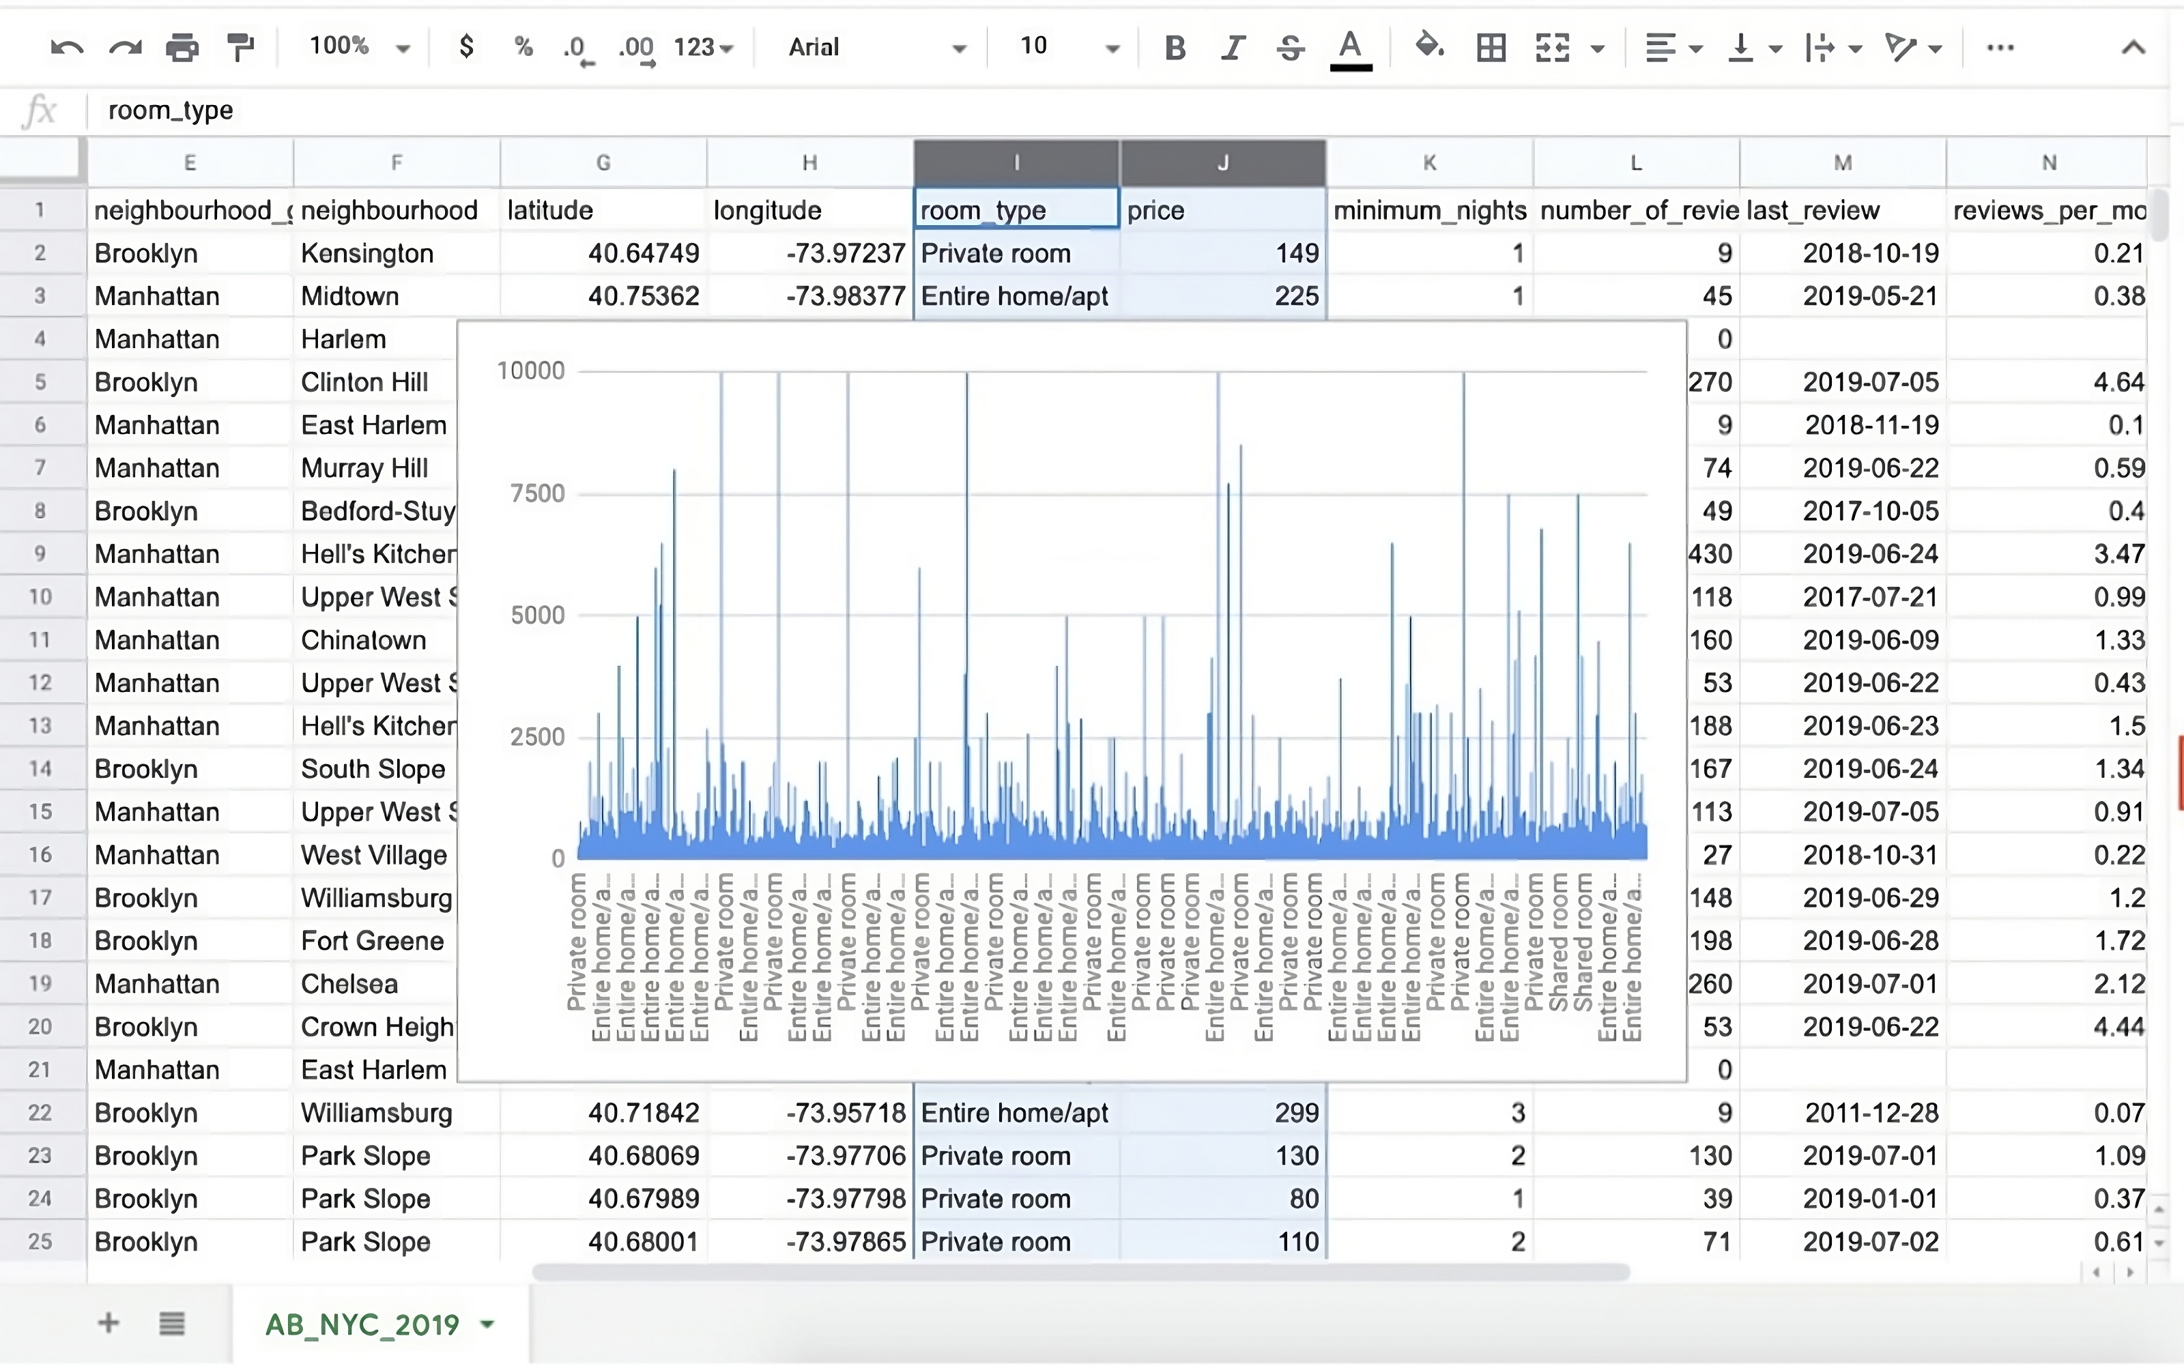Click the redo arrow icon
2184x1366 pixels.
tap(125, 47)
